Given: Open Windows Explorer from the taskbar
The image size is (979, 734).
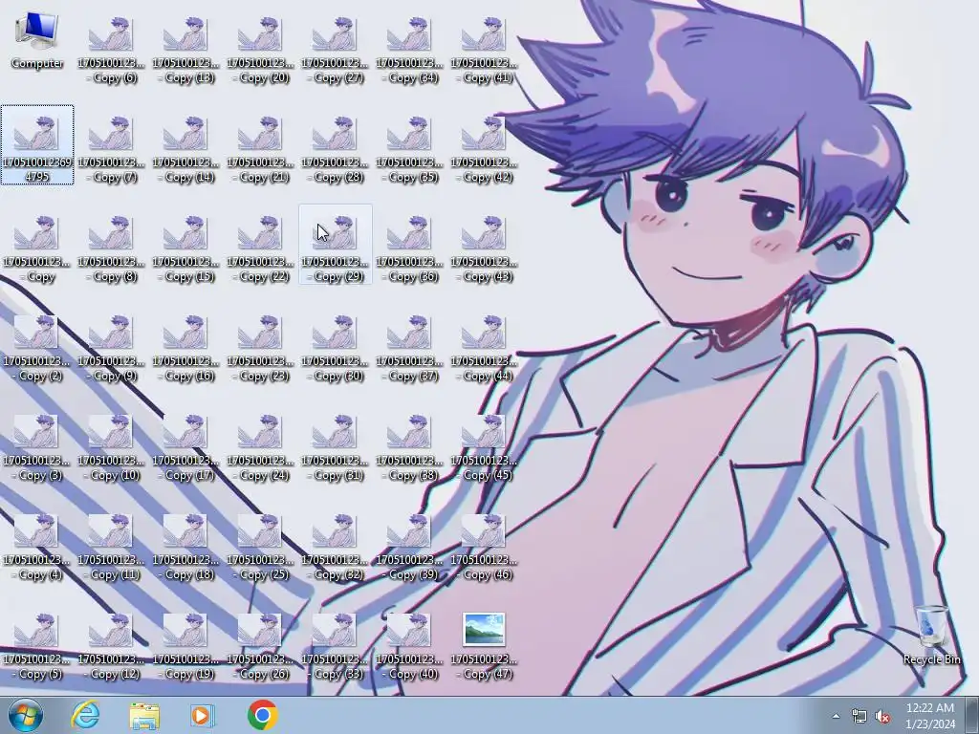Looking at the screenshot, I should (144, 715).
